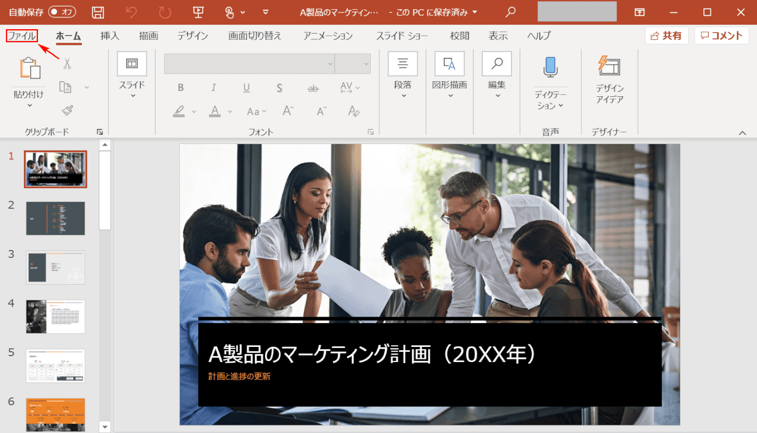Screen dimensions: 757x433
Task: Click the font color A swatch
Action: (215, 111)
